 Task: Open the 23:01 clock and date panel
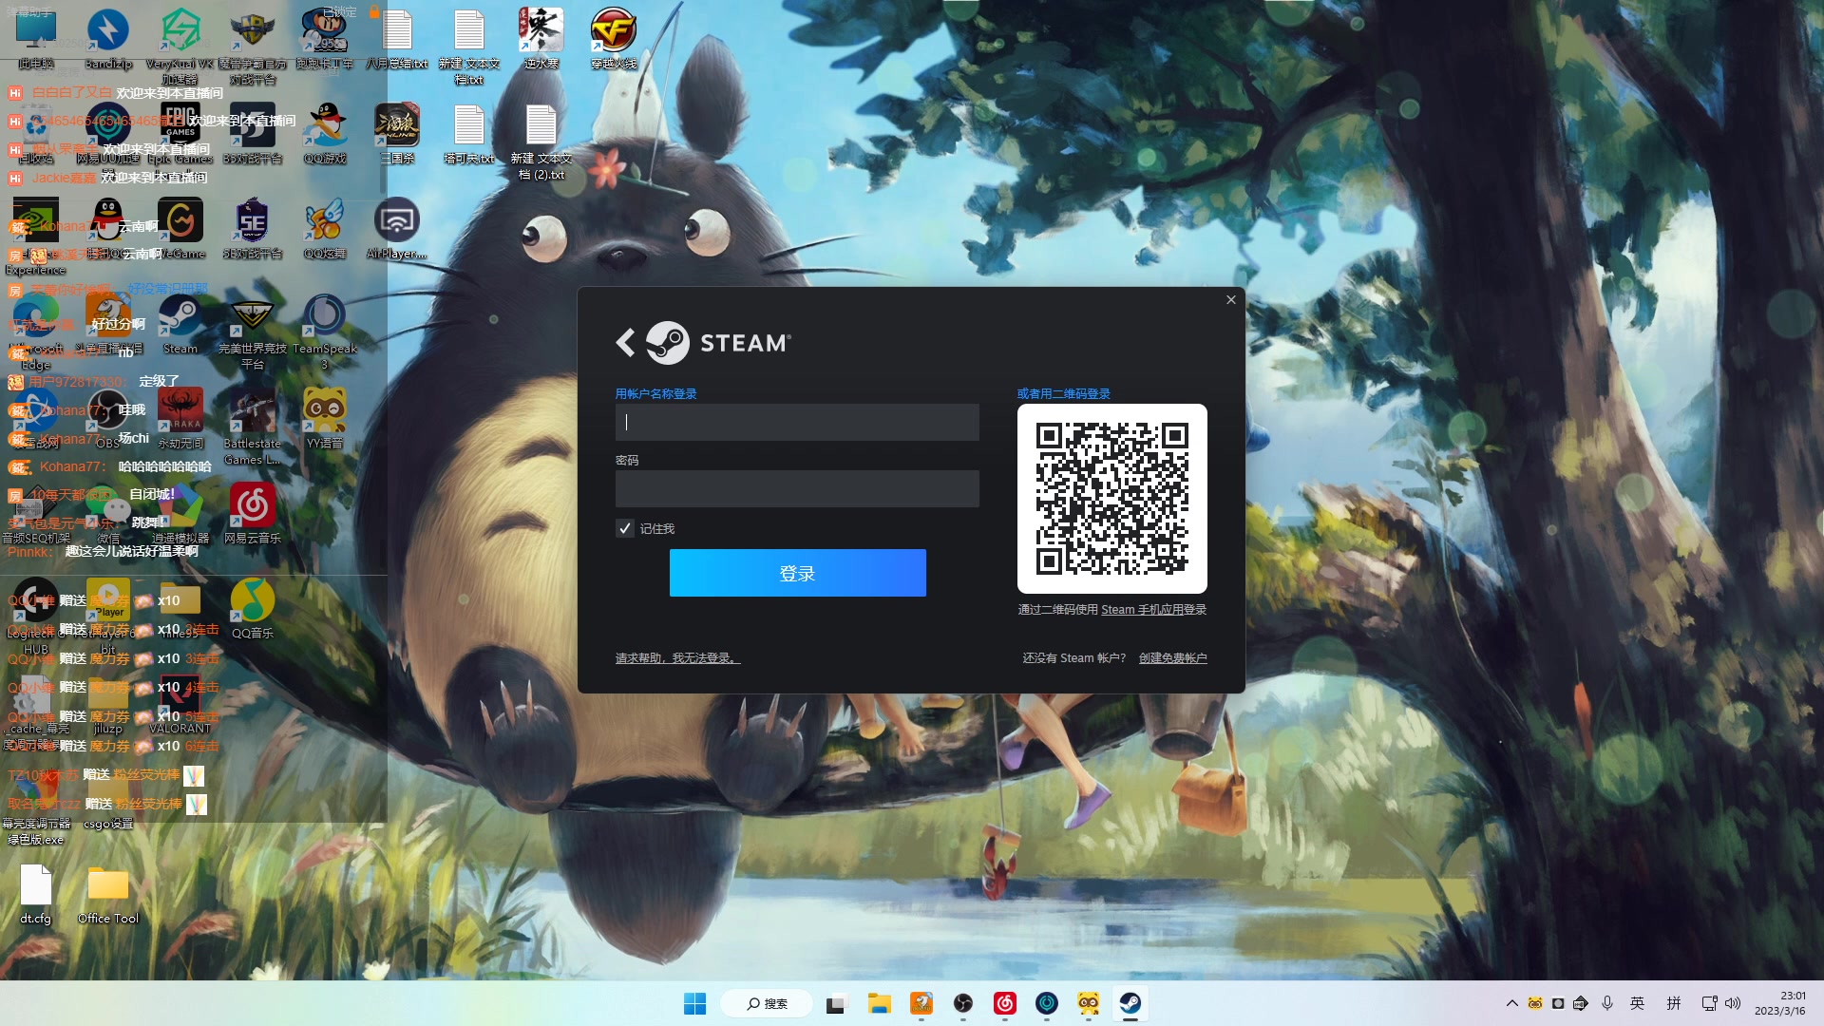[x=1780, y=1003]
